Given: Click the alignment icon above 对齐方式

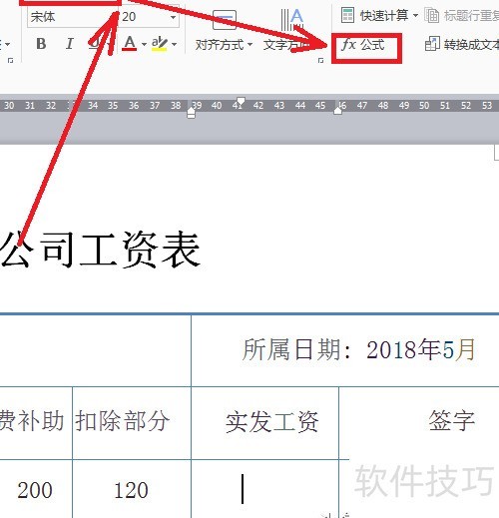Looking at the screenshot, I should pyautogui.click(x=225, y=19).
